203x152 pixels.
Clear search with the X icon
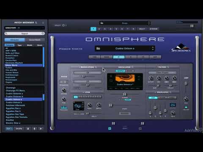43,33
